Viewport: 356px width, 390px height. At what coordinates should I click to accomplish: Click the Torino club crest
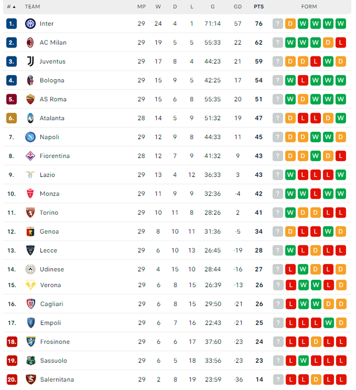(x=30, y=212)
